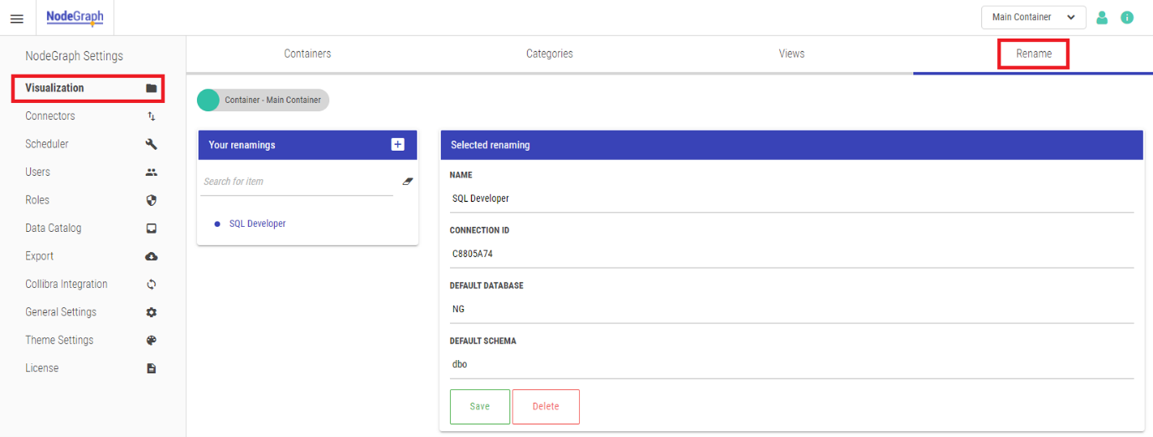Click the NodeGraph logo

tap(75, 17)
